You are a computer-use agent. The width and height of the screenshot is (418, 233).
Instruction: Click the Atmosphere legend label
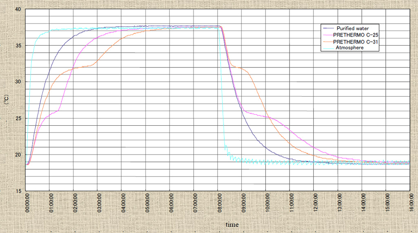(349, 48)
